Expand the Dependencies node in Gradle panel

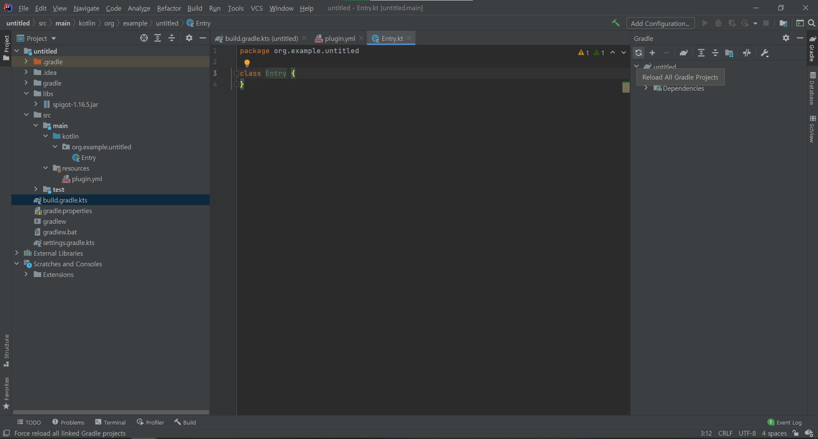click(x=646, y=88)
